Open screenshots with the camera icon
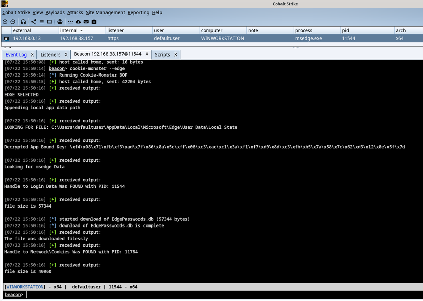Viewport: 423px width, 301px height. click(94, 22)
